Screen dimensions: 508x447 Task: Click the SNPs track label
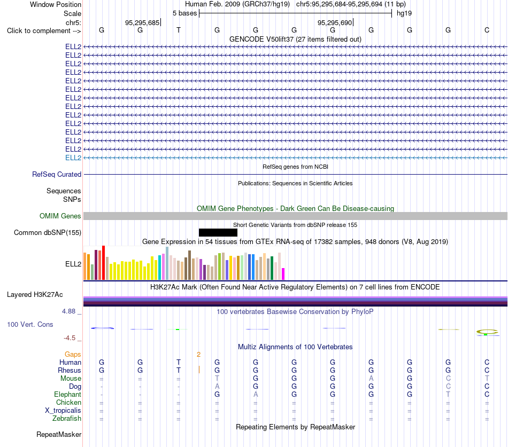coord(72,199)
